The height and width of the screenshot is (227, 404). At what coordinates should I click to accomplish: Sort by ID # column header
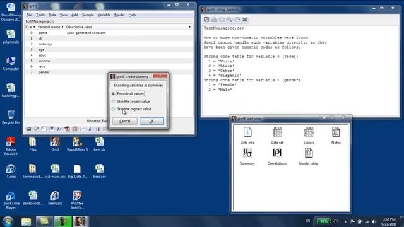pyautogui.click(x=30, y=27)
